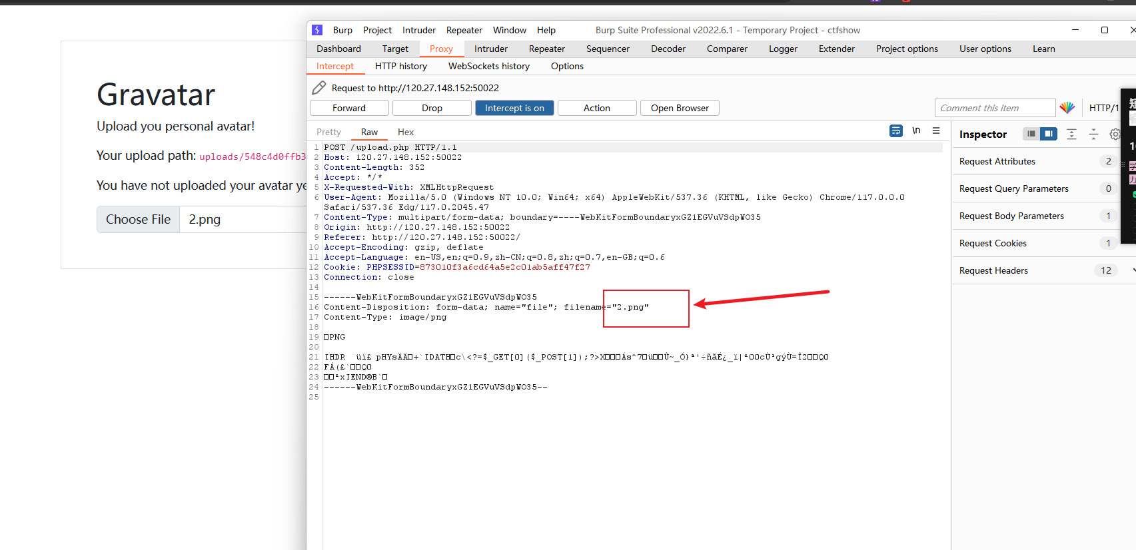The height and width of the screenshot is (550, 1136).
Task: Forward the intercepted request
Action: pos(349,108)
